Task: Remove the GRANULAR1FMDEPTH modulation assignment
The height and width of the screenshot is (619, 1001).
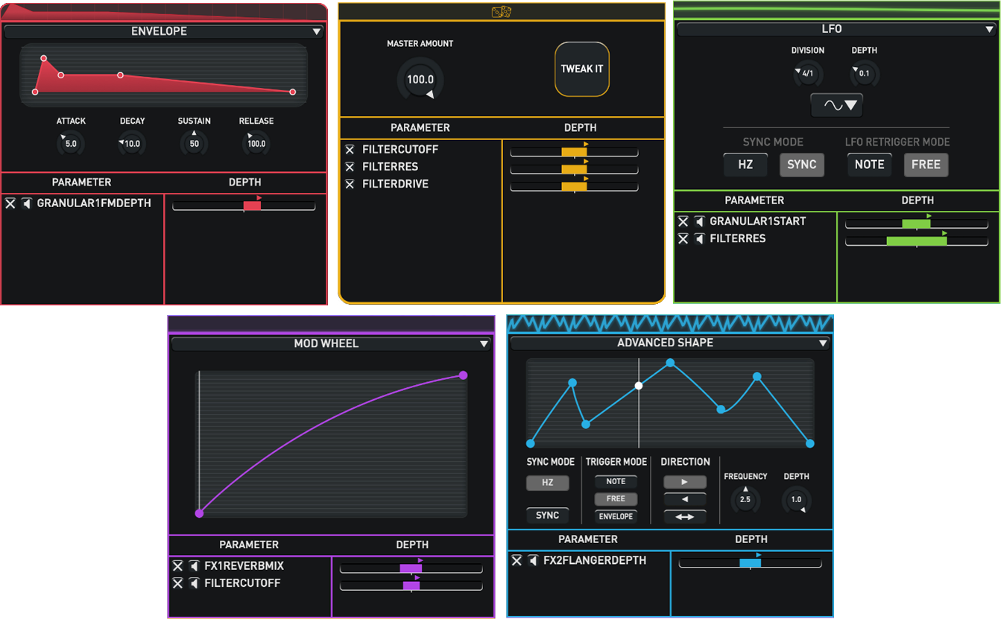Action: click(x=10, y=203)
